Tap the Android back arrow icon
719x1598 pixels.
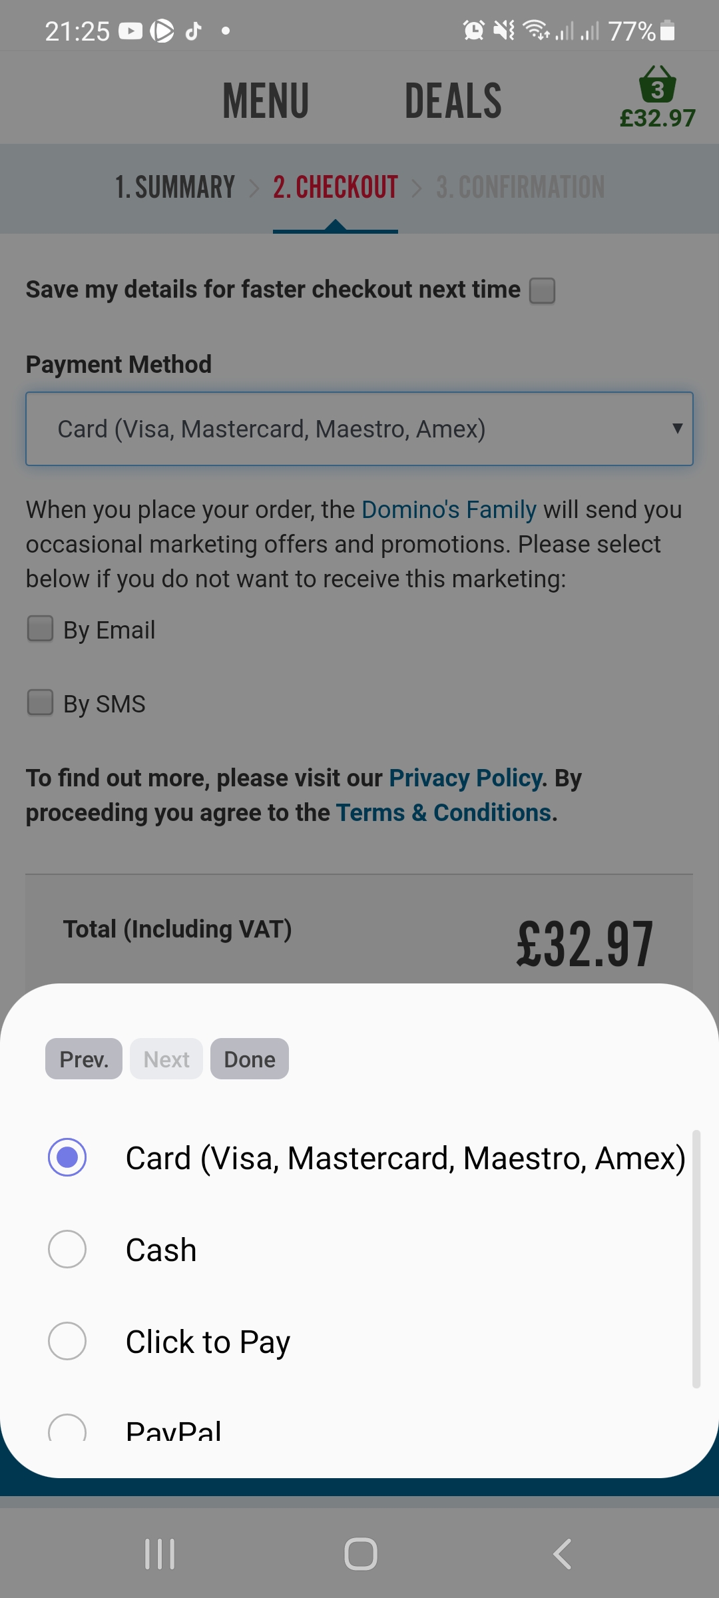tap(563, 1554)
